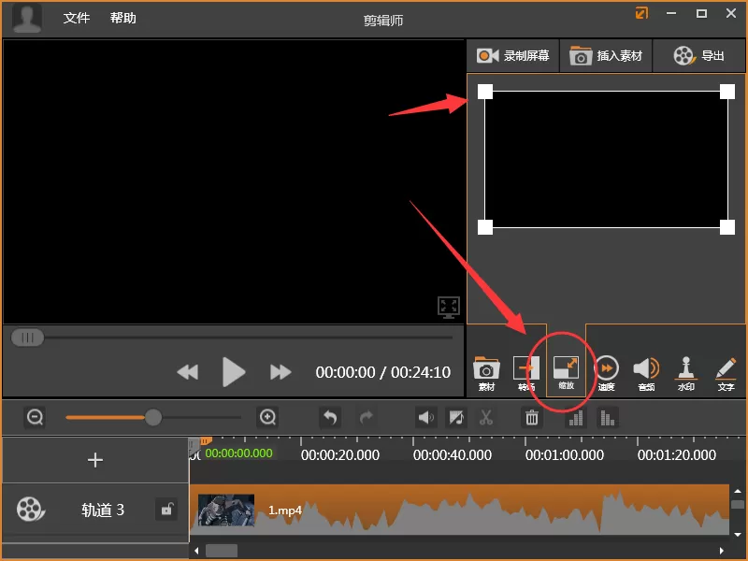The height and width of the screenshot is (561, 748).
Task: Click the fast-forward button
Action: [280, 372]
